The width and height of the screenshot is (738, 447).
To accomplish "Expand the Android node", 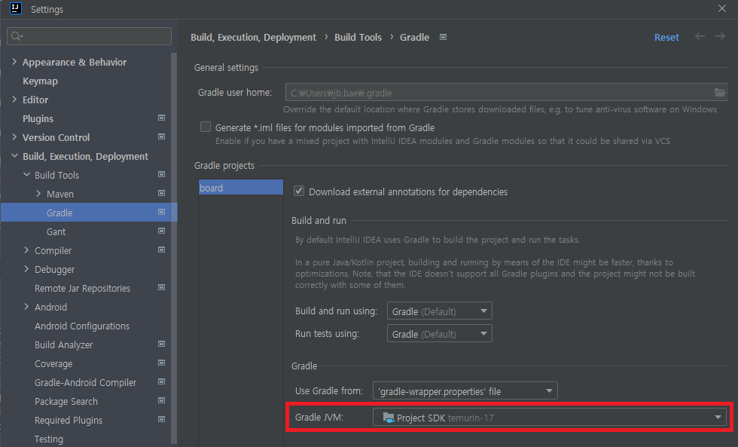I will click(26, 306).
